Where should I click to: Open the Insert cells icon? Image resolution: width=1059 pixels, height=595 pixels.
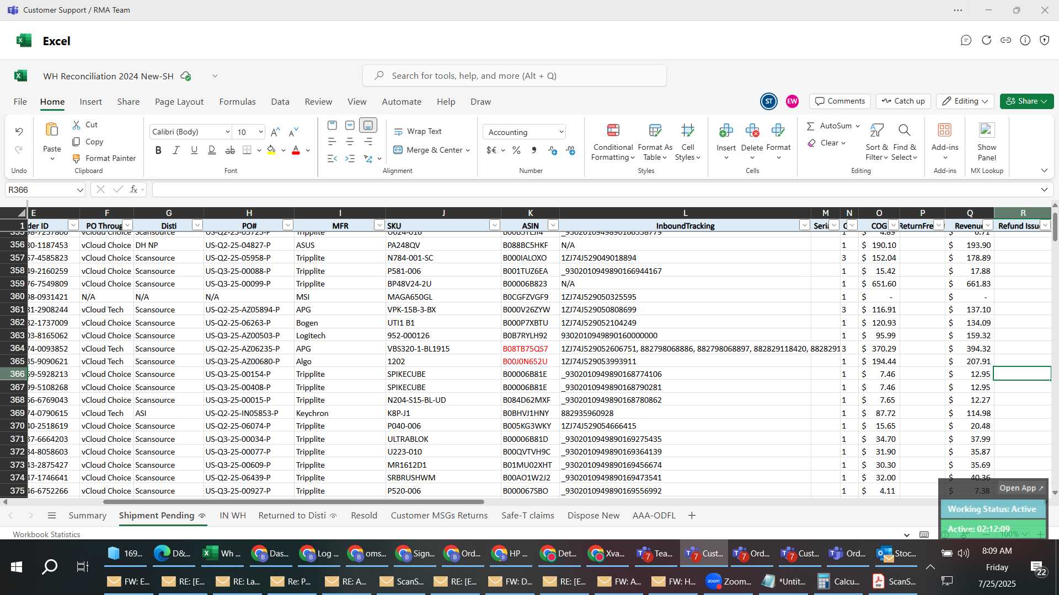[726, 130]
